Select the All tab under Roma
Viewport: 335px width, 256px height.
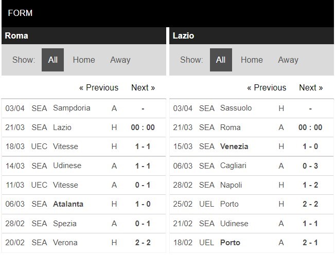click(52, 60)
